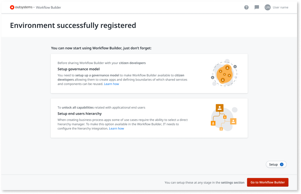Image resolution: width=301 pixels, height=194 pixels.
Task: Click the 'citizen developers' bold text in the card
Action: point(132,63)
